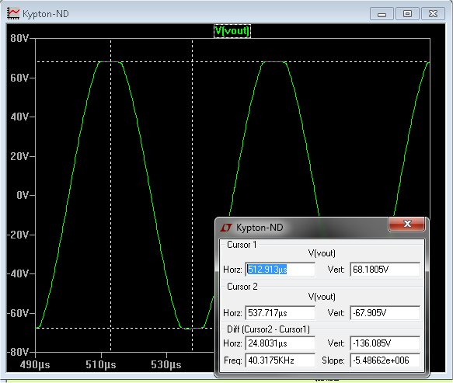Click the waveform window title icon
This screenshot has width=453, height=383.
coord(13,13)
